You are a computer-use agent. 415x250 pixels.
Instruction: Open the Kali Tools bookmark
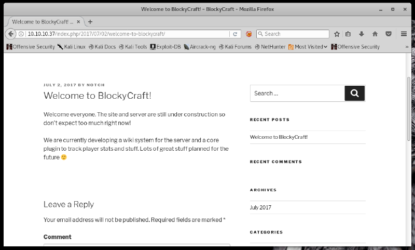coord(133,47)
